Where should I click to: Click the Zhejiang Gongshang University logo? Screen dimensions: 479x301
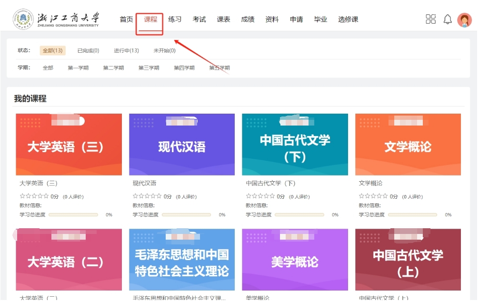(56, 19)
